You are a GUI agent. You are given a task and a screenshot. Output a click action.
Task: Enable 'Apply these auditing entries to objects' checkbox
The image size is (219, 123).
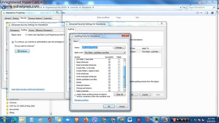point(76,95)
